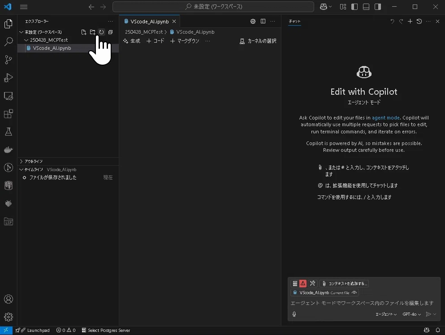Open Manage gear at activity bar bottom
Image resolution: width=445 pixels, height=335 pixels.
coord(9,317)
